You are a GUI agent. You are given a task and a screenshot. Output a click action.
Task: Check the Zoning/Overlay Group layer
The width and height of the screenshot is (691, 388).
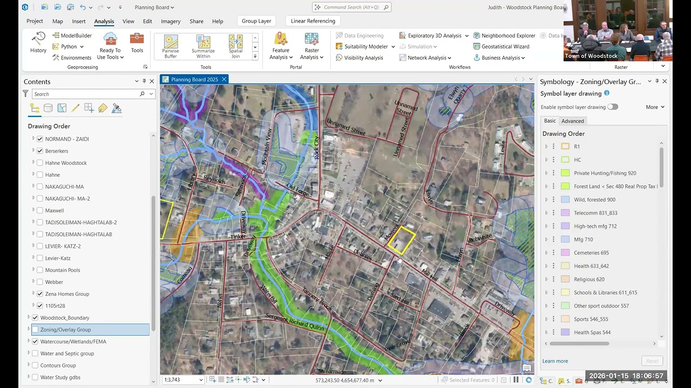tap(35, 330)
